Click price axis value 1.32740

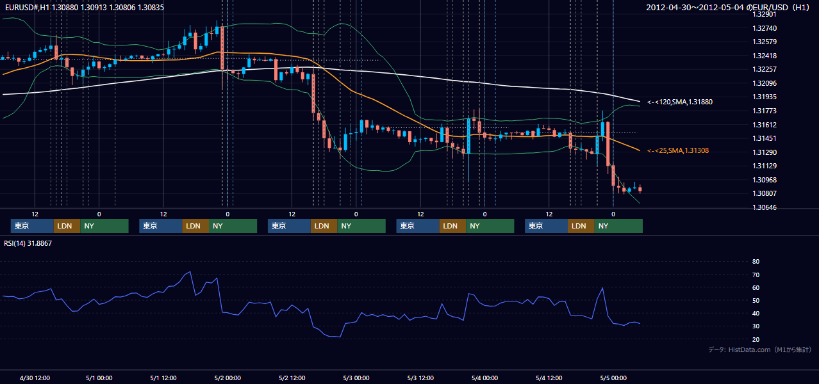click(x=764, y=29)
